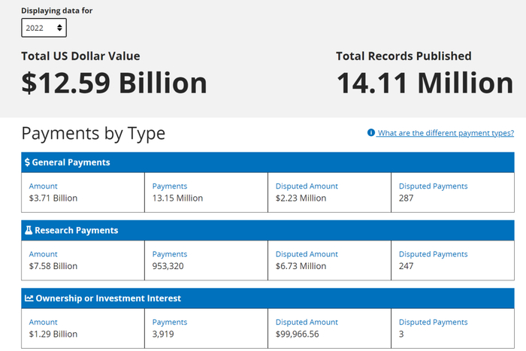Image resolution: width=526 pixels, height=351 pixels.
Task: Select the General Payments header bar
Action: (x=268, y=162)
